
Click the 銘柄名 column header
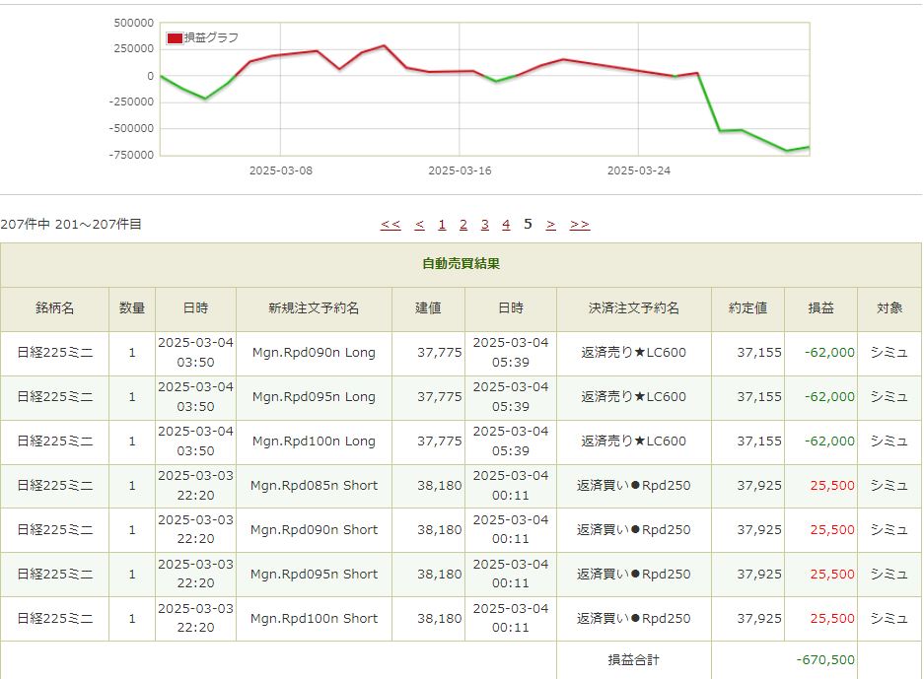point(55,308)
